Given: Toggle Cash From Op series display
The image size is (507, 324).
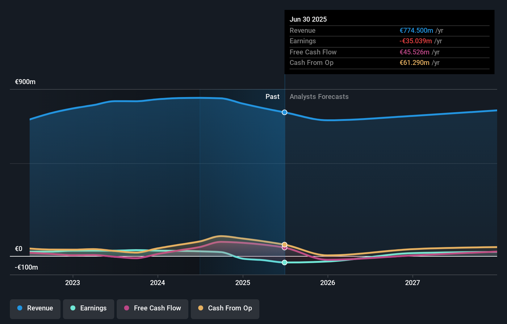Looking at the screenshot, I should pos(225,308).
